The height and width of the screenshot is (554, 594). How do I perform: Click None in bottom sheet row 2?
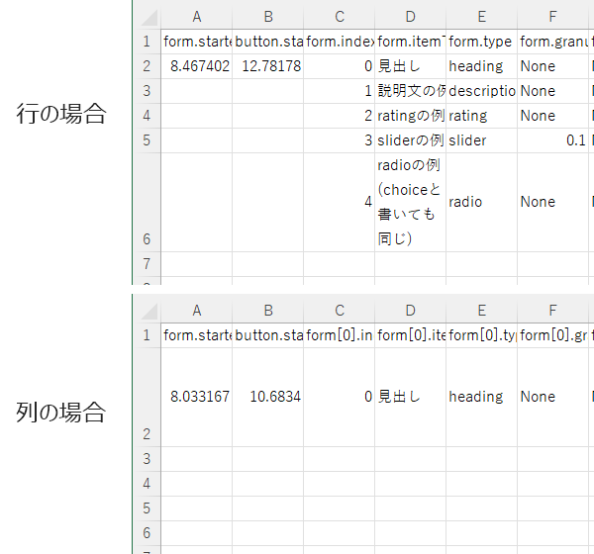click(x=552, y=397)
